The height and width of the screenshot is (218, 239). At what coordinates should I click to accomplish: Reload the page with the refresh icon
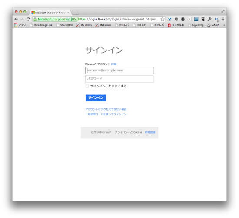(28, 19)
